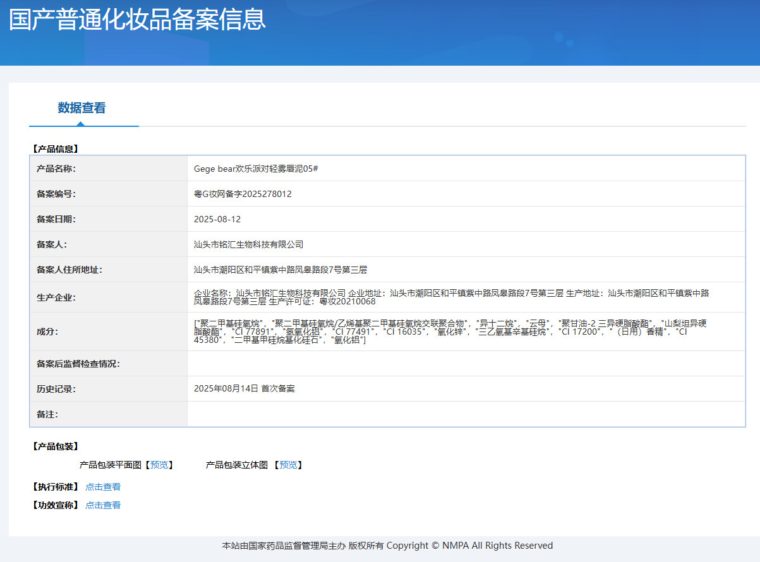Click the 备注 label cell
The height and width of the screenshot is (562, 760).
109,414
